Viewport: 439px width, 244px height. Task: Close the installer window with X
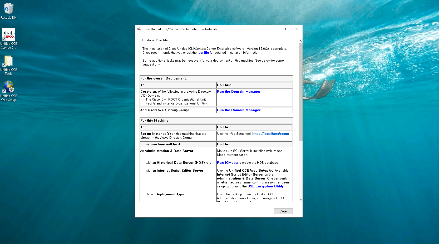tap(297, 29)
